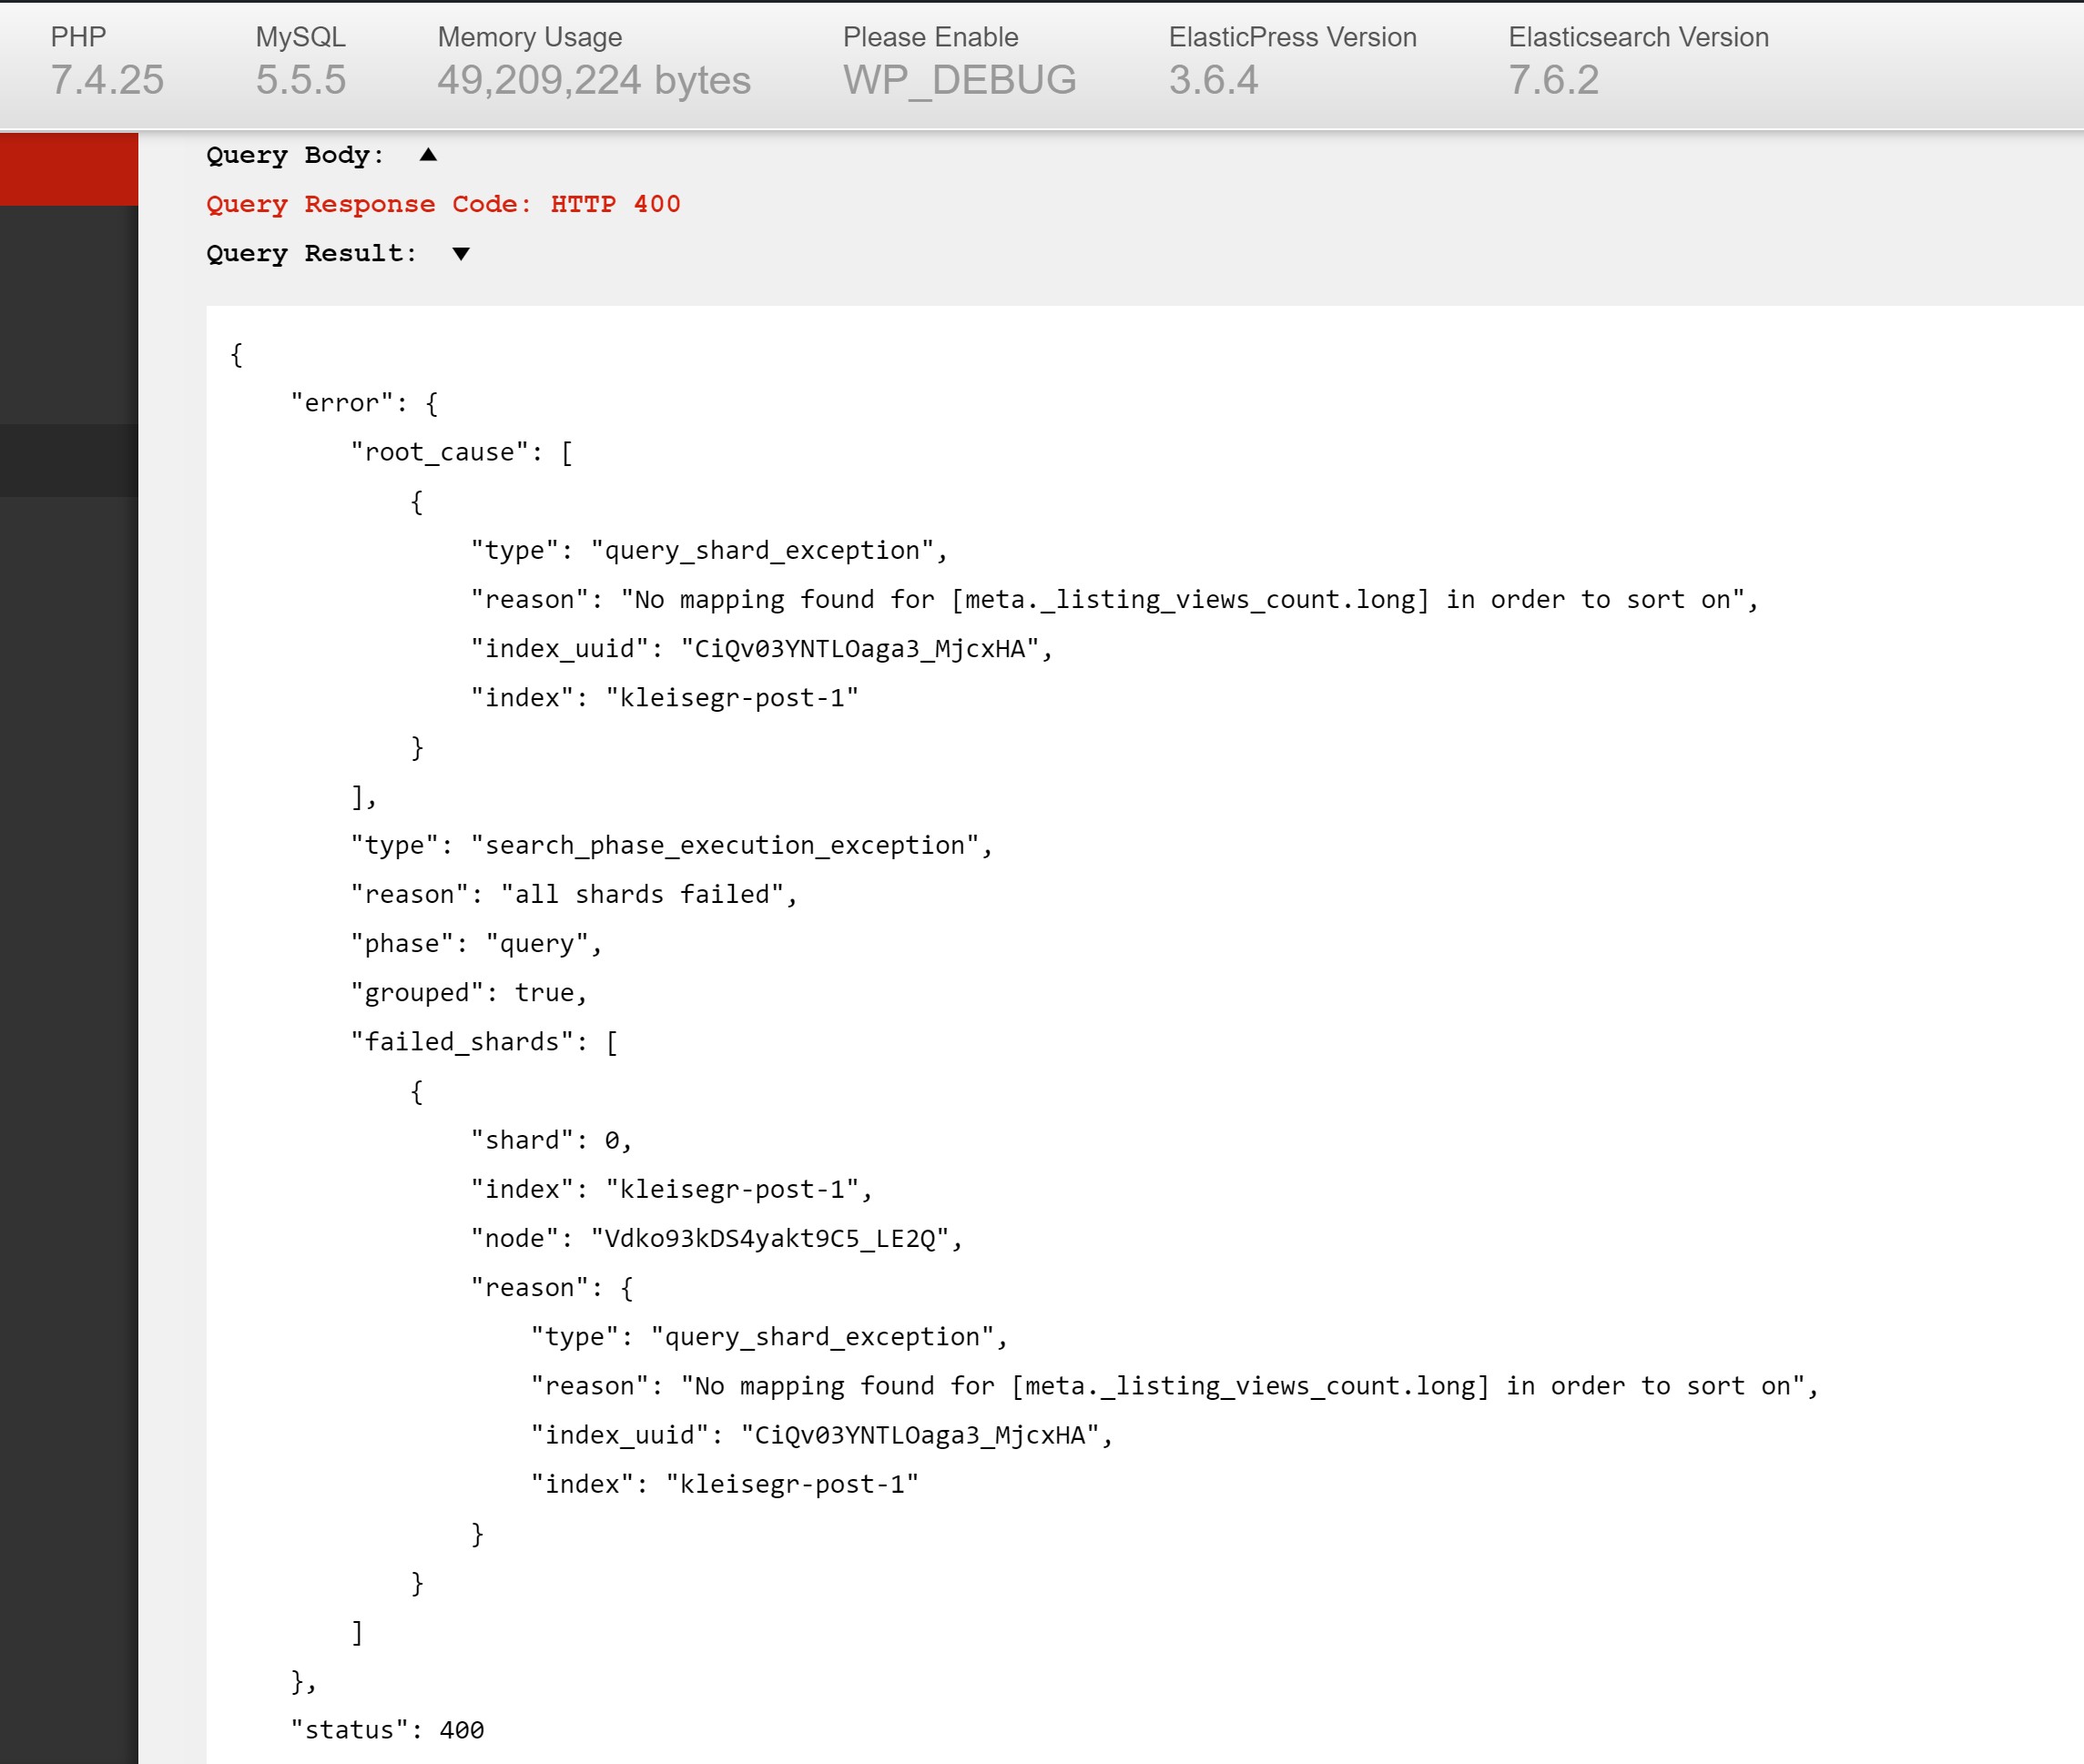The height and width of the screenshot is (1764, 2084).
Task: Click the MySQL 5.5.5 status indicator
Action: click(301, 60)
